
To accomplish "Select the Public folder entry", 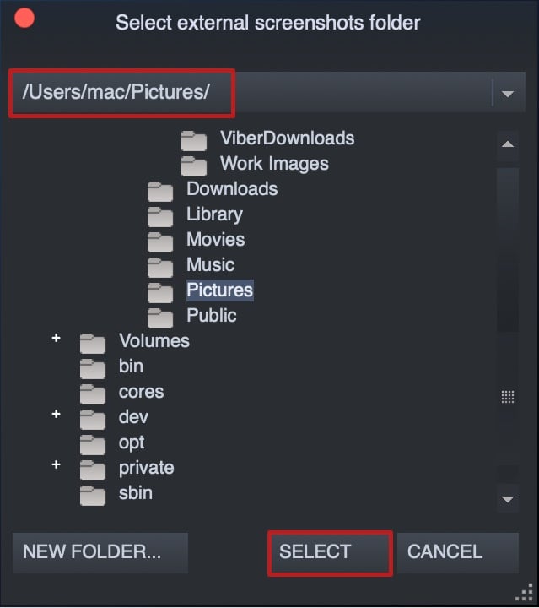I will coord(212,315).
